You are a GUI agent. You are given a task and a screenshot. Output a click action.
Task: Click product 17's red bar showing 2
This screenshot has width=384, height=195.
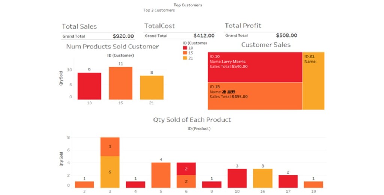288,181
